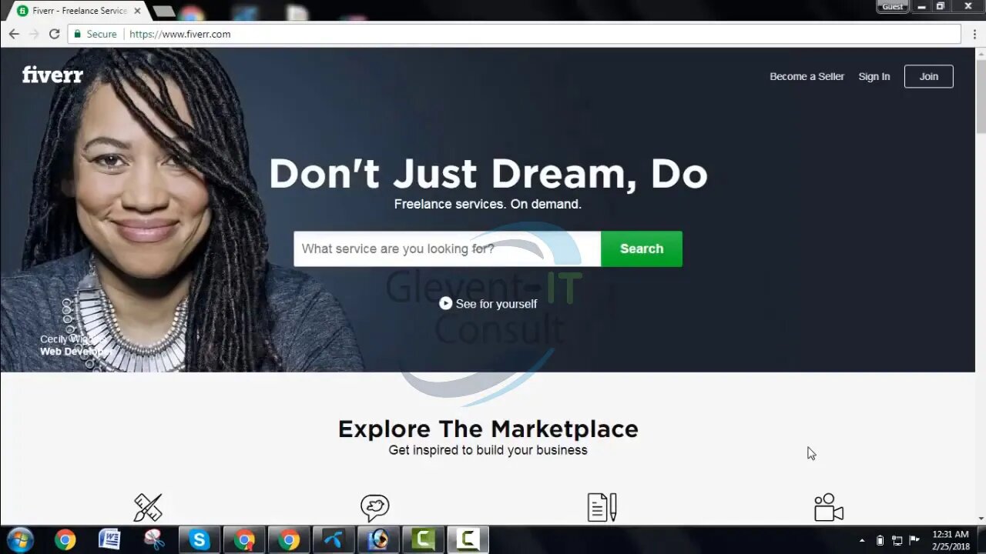Open the Sign In link
This screenshot has width=986, height=554.
874,76
